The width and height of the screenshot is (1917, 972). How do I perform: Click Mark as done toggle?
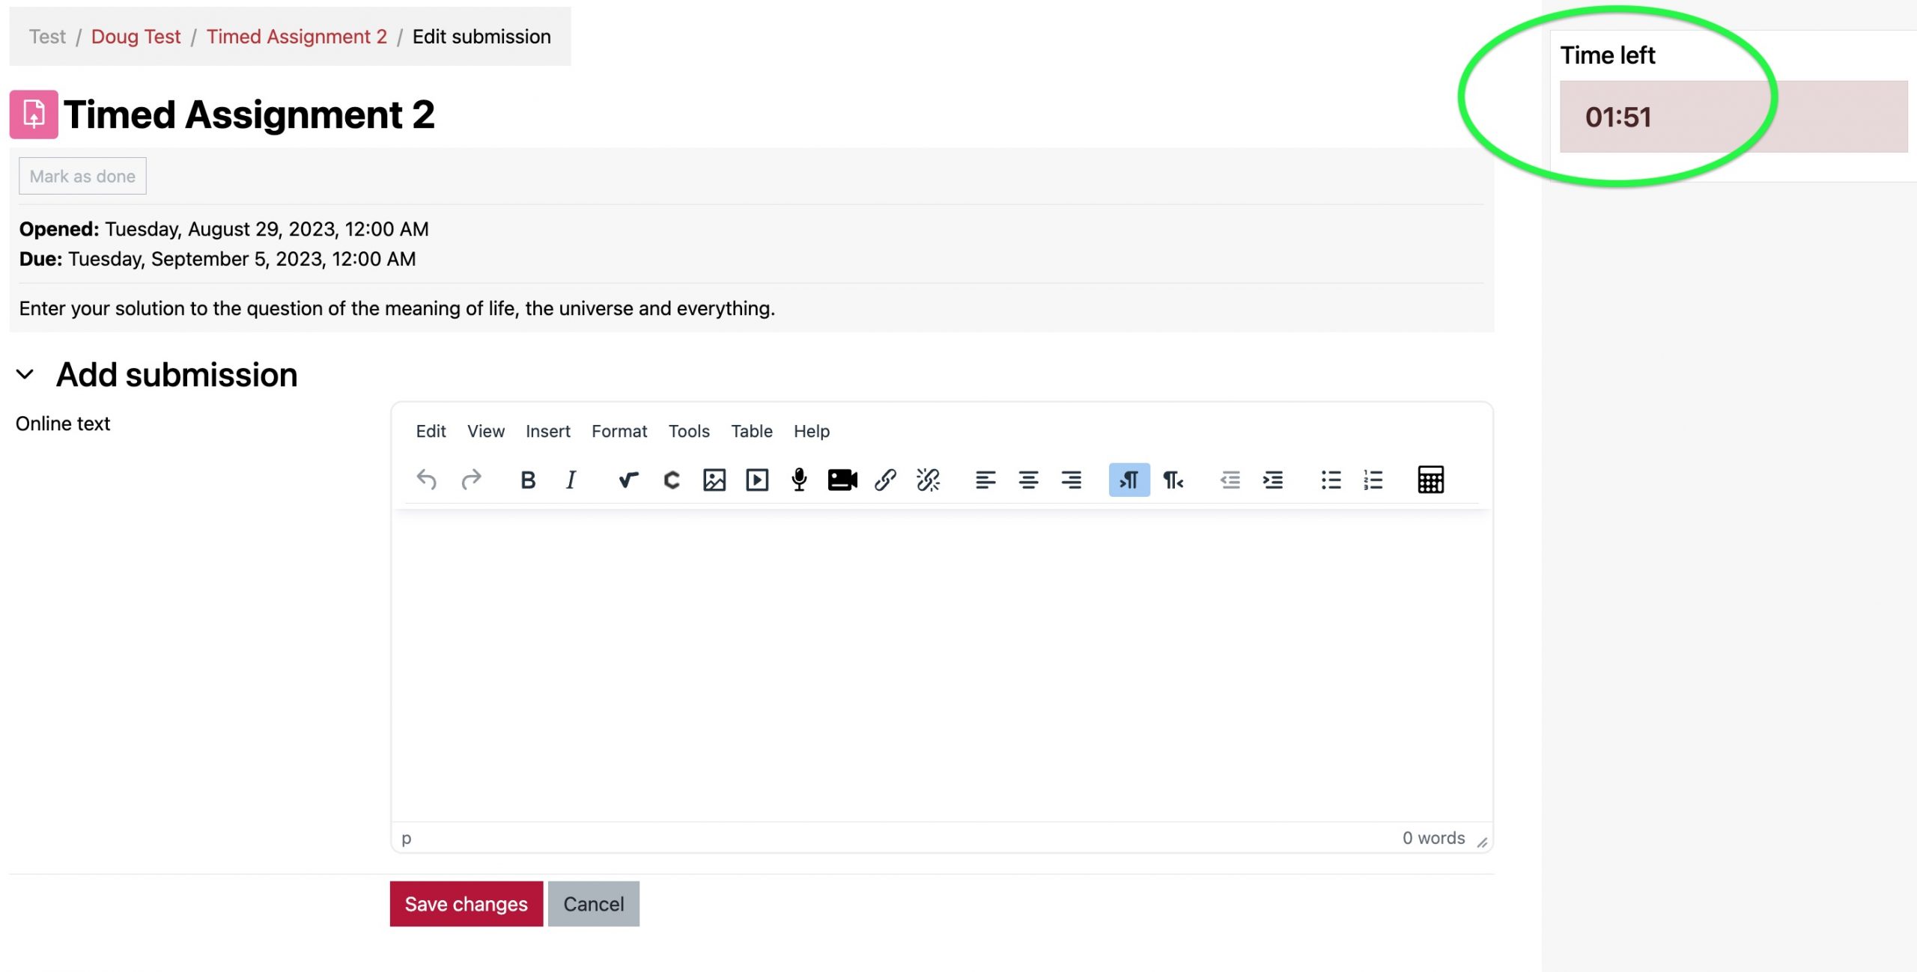(x=82, y=175)
